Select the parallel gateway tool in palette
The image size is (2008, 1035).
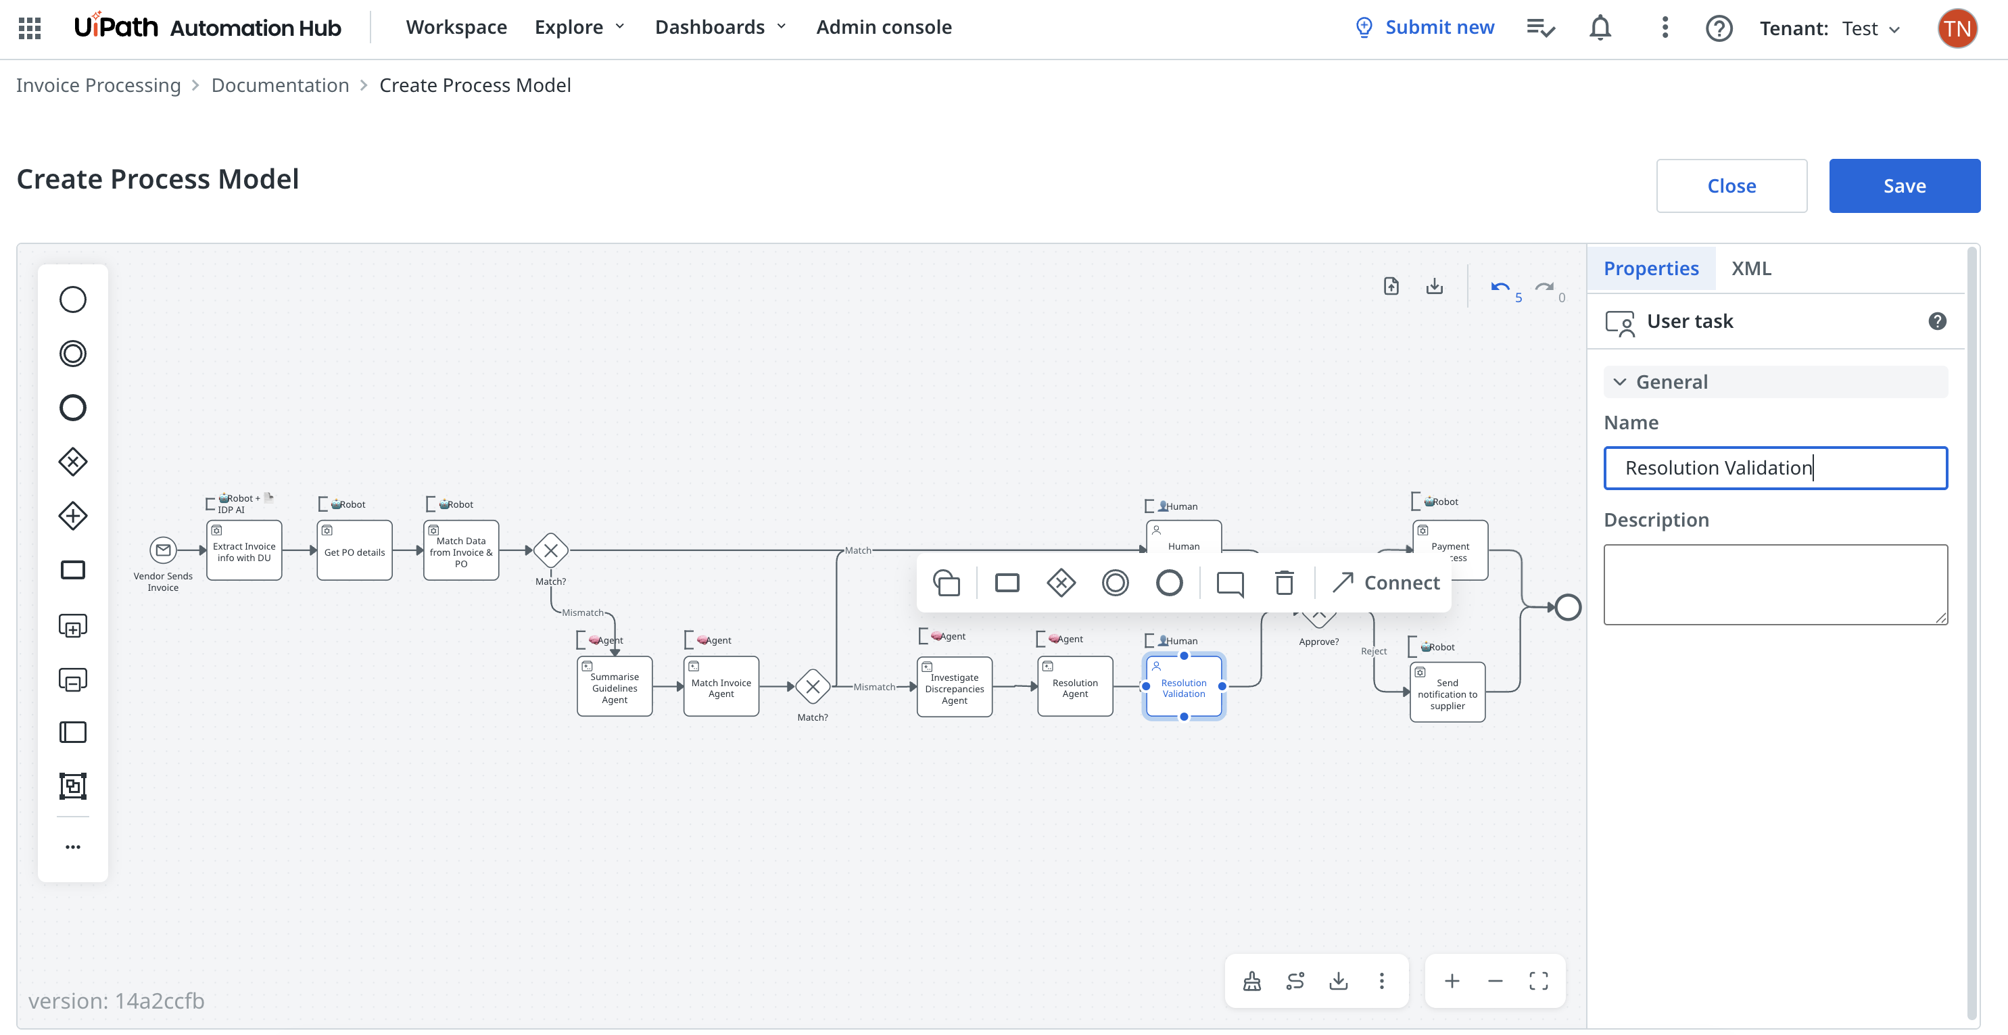pos(72,516)
